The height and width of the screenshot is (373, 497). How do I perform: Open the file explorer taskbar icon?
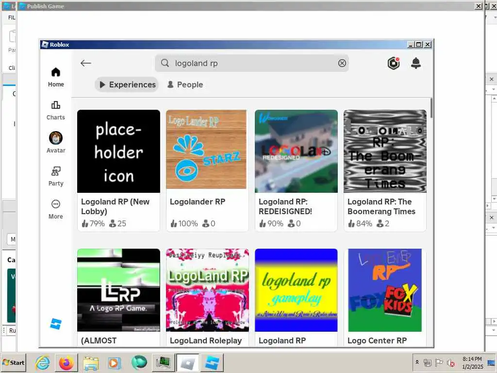coord(91,363)
